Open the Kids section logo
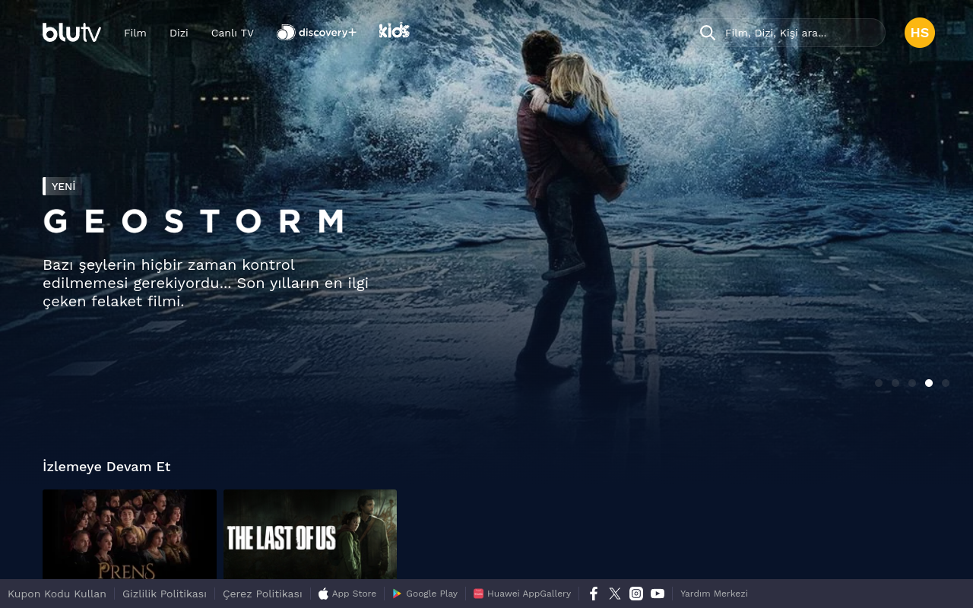Viewport: 973px width, 608px height. click(395, 31)
